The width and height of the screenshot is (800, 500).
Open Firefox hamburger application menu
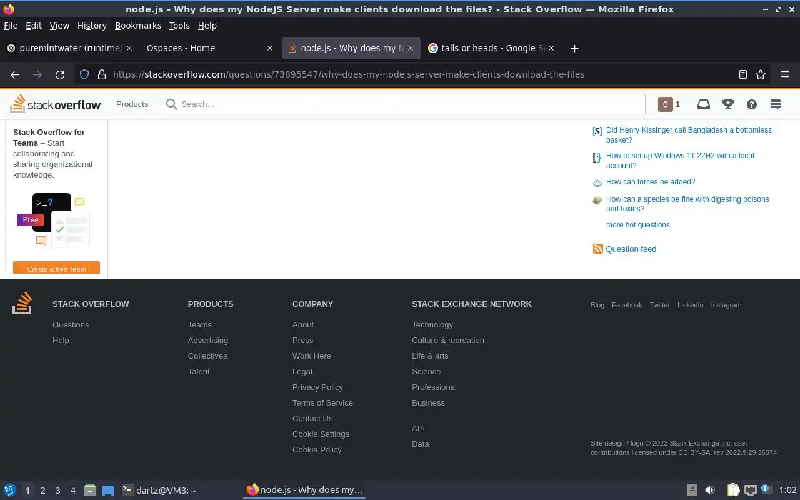click(785, 74)
